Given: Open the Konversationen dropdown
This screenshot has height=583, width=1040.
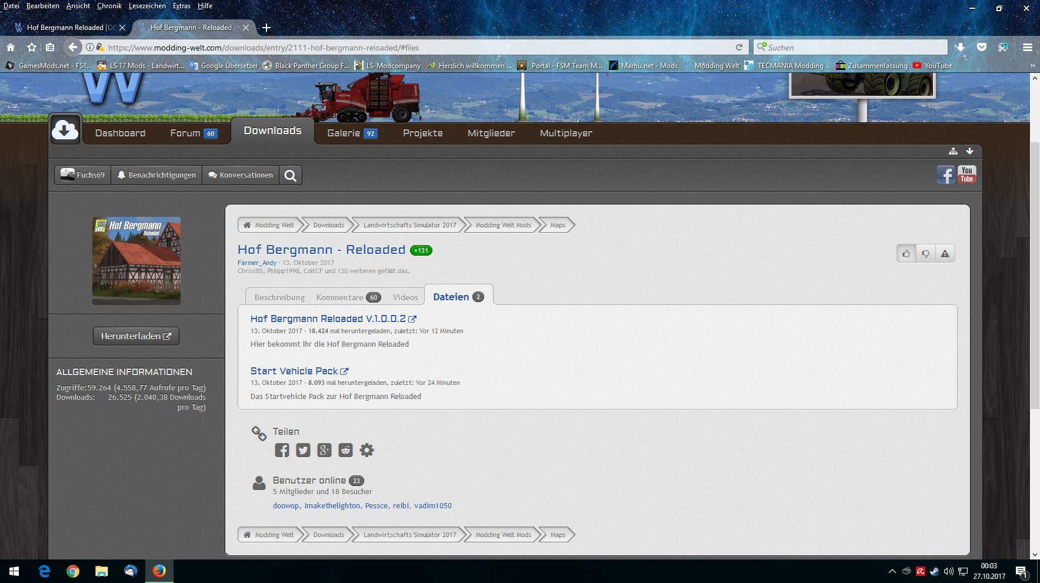Looking at the screenshot, I should pos(241,175).
